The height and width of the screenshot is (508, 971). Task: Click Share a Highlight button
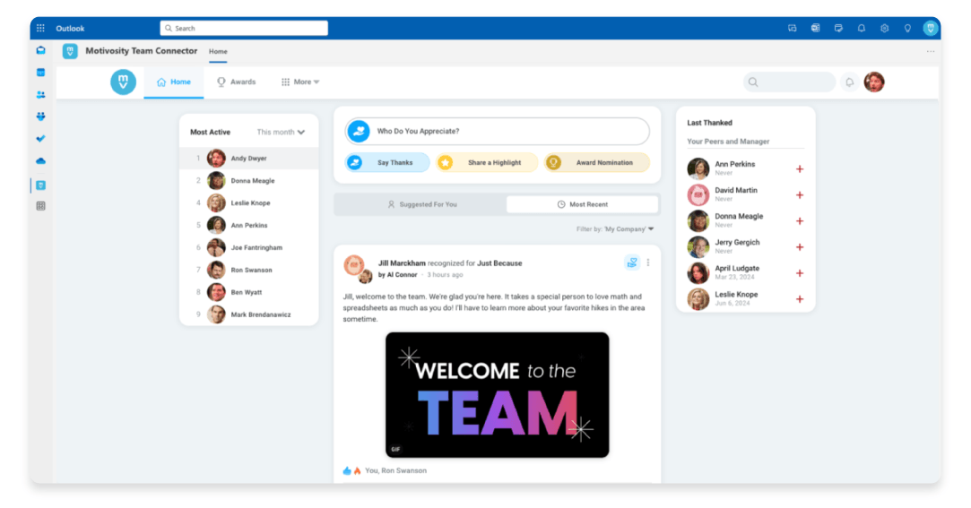pyautogui.click(x=487, y=163)
